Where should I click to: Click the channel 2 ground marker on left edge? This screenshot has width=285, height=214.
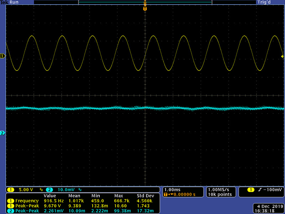click(x=2, y=133)
